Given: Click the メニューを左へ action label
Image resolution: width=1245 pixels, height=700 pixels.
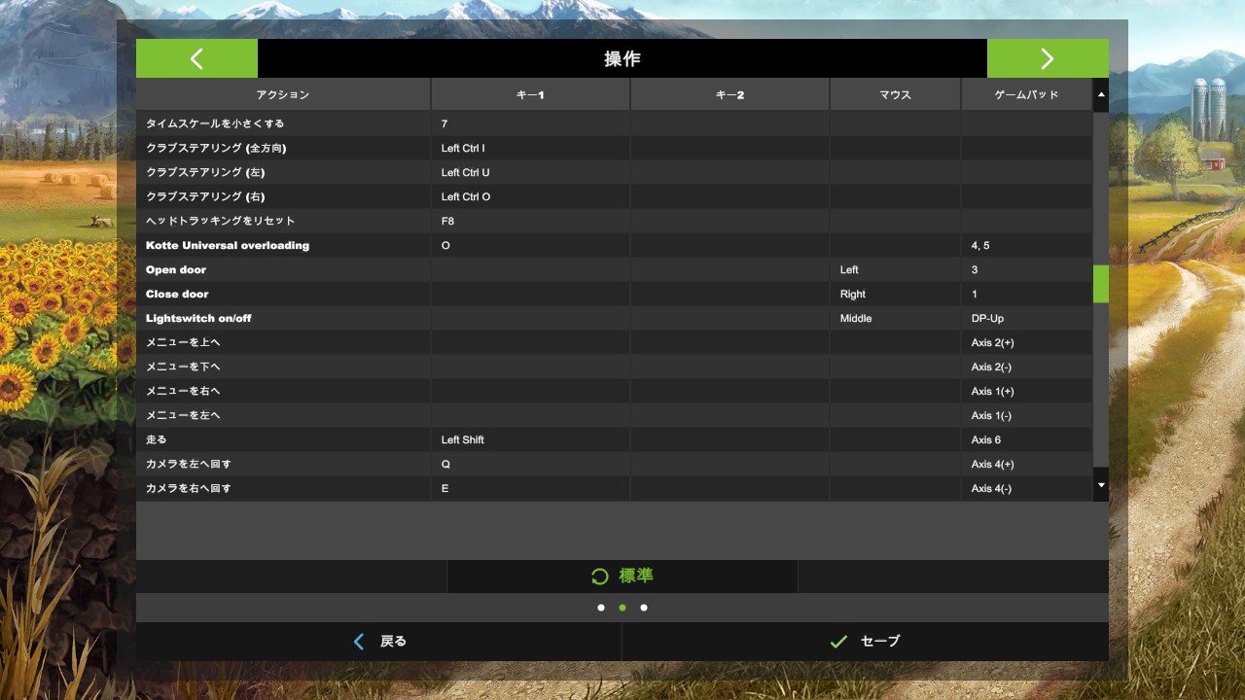Looking at the screenshot, I should coord(183,415).
